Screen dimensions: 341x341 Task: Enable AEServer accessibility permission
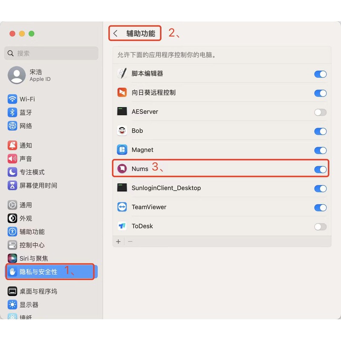(321, 112)
